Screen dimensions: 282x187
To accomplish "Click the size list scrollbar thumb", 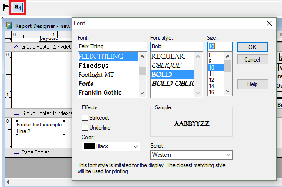I will [x=228, y=66].
